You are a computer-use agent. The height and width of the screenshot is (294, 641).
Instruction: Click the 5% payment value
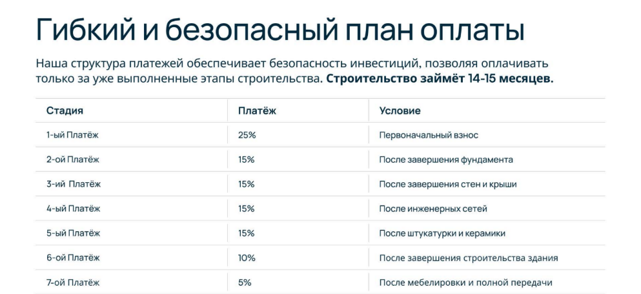(245, 282)
